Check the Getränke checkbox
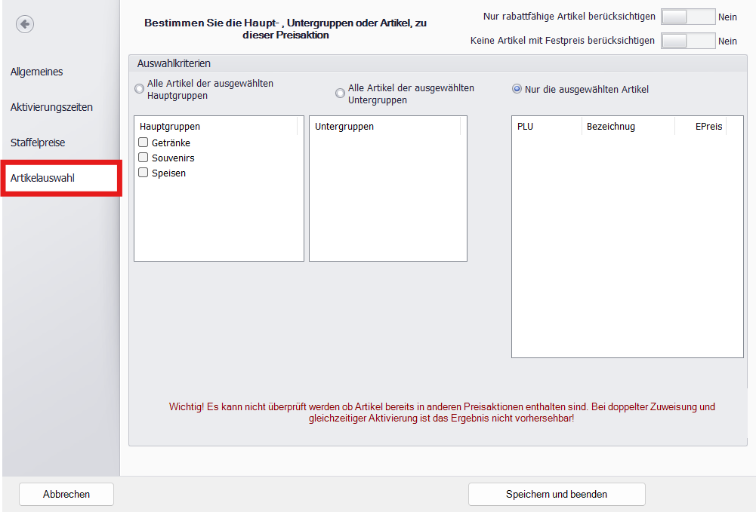 [x=143, y=143]
